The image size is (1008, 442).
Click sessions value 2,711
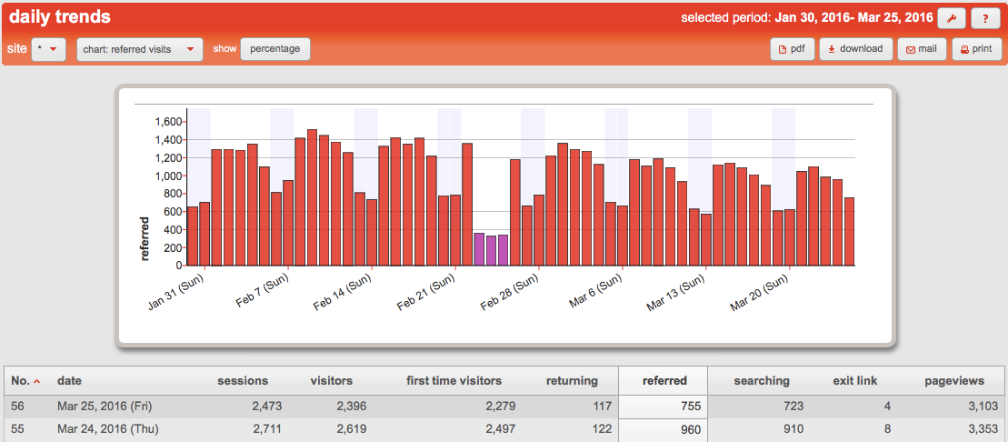click(266, 430)
